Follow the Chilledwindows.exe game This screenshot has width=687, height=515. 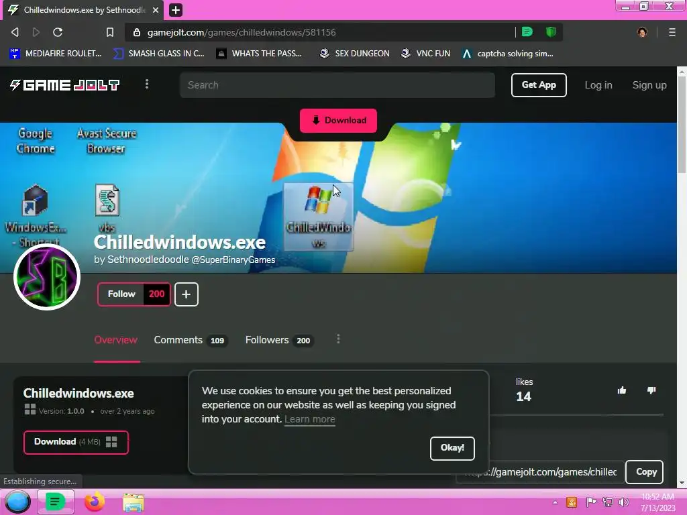(121, 294)
